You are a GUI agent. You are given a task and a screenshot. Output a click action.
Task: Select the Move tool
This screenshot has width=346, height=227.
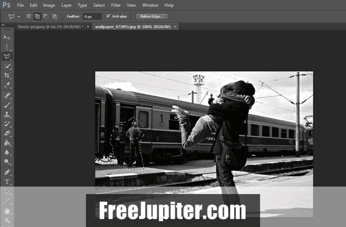point(7,38)
